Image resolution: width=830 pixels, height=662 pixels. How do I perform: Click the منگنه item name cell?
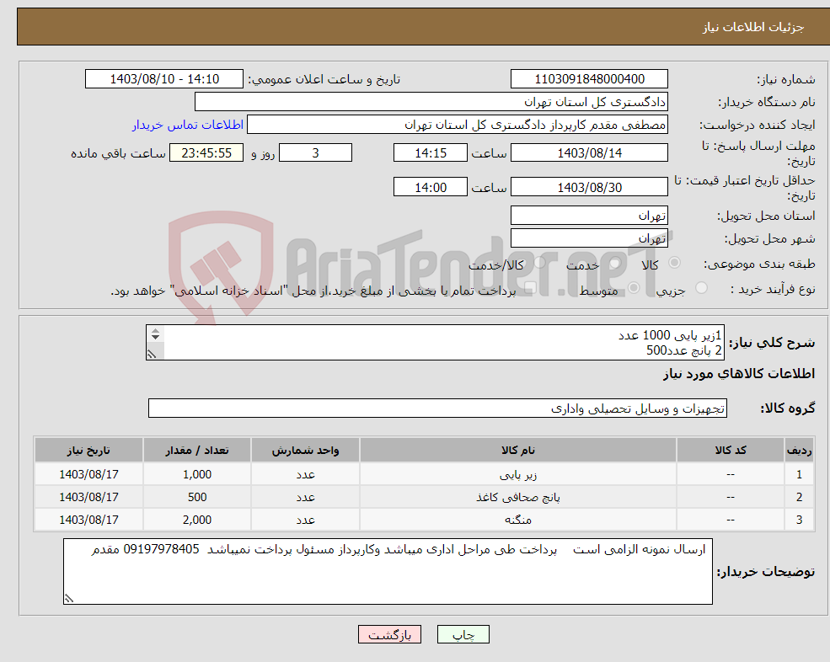(x=517, y=520)
